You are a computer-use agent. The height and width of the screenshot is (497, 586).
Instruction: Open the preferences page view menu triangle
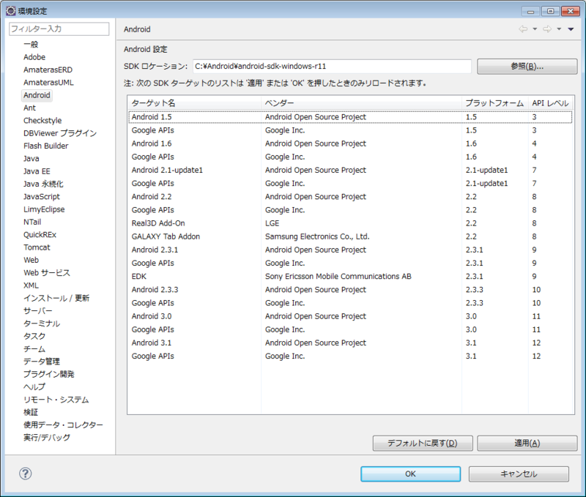571,29
